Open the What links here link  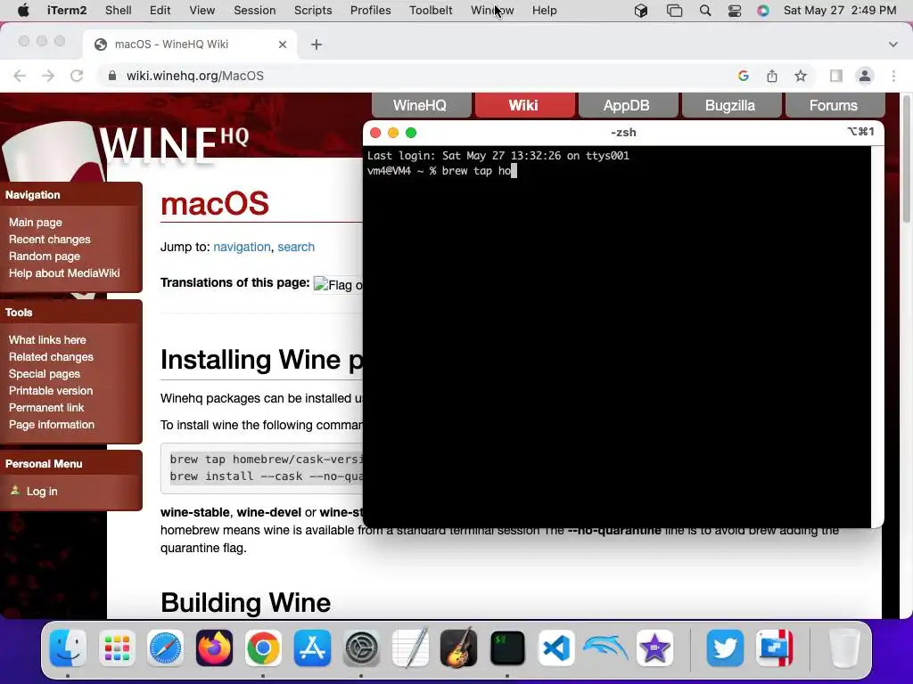47,339
